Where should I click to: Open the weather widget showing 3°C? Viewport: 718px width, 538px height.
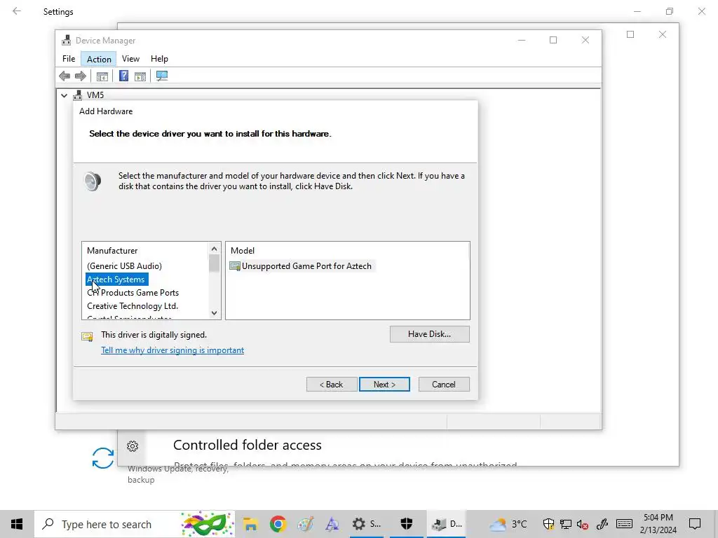[508, 524]
